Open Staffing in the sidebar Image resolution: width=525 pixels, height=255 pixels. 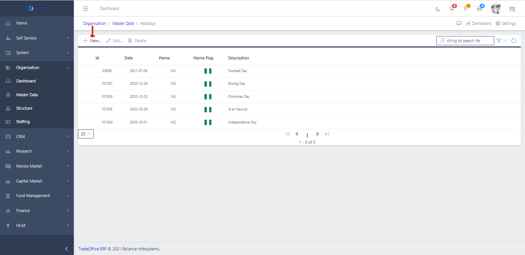click(x=23, y=122)
